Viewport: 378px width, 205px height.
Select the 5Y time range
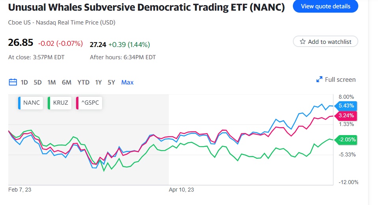point(112,82)
